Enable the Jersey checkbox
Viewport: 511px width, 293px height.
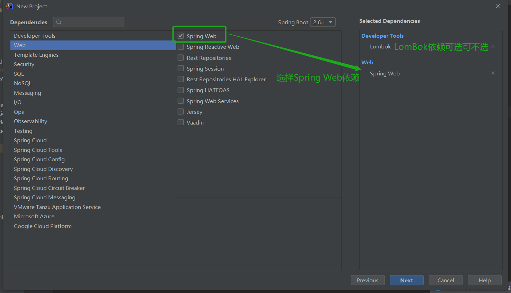pyautogui.click(x=181, y=112)
